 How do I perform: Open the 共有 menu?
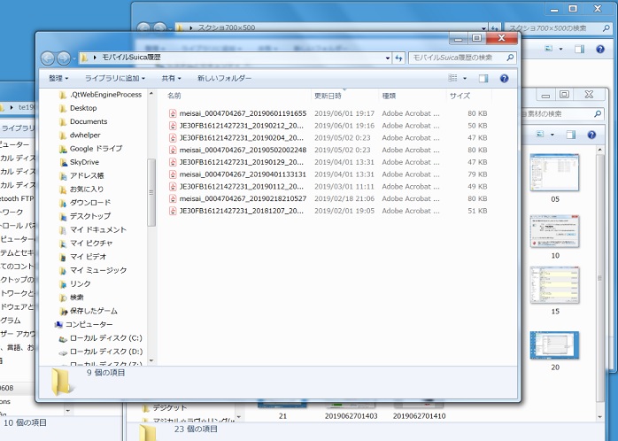pyautogui.click(x=171, y=79)
